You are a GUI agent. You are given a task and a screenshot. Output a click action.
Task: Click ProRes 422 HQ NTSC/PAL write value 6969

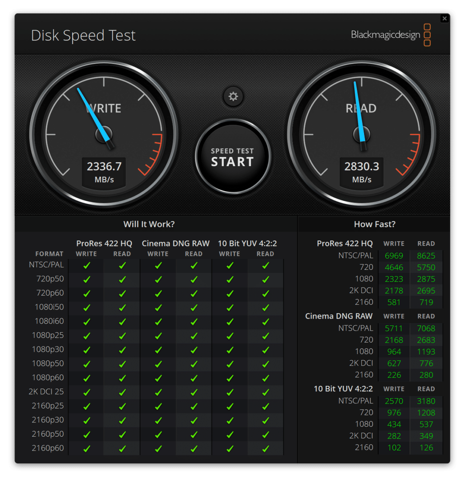pyautogui.click(x=394, y=255)
